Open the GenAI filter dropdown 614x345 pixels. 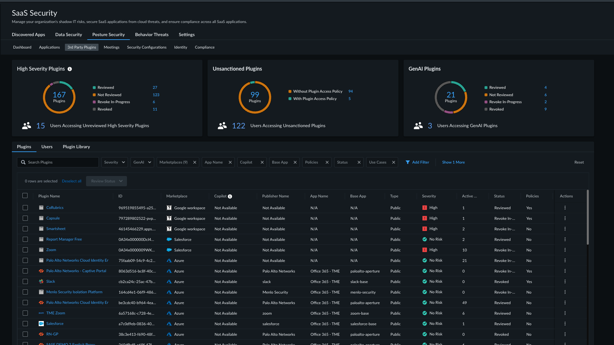tap(142, 162)
